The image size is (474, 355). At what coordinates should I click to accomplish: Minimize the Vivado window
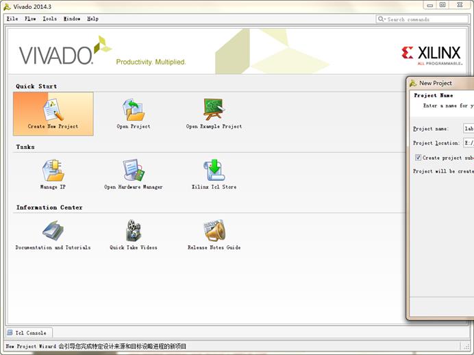click(430, 5)
